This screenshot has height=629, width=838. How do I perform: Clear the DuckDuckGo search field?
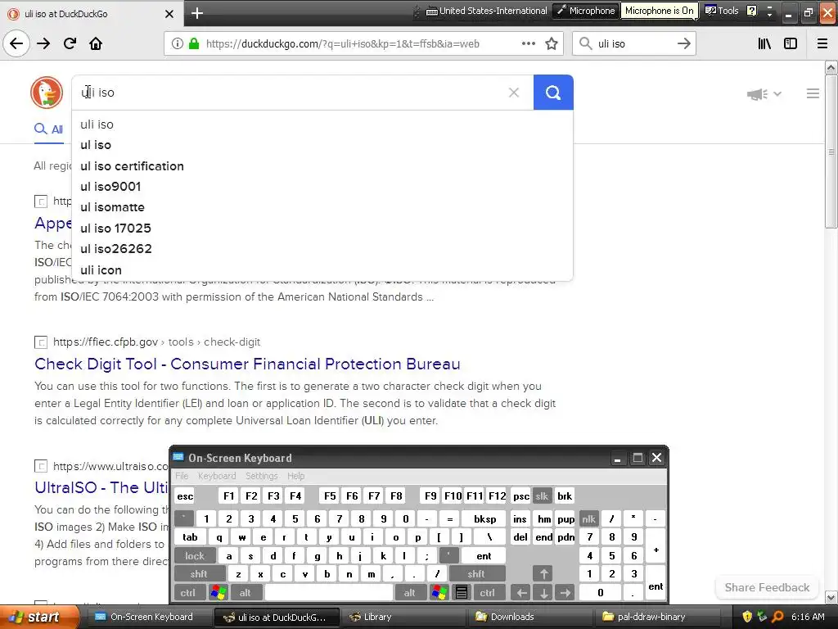(514, 93)
